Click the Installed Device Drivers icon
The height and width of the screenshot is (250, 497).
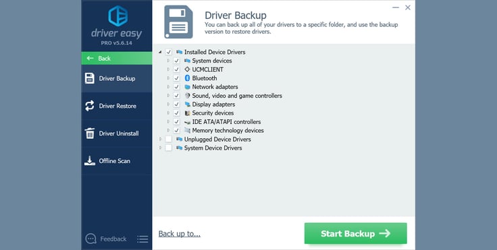click(180, 52)
